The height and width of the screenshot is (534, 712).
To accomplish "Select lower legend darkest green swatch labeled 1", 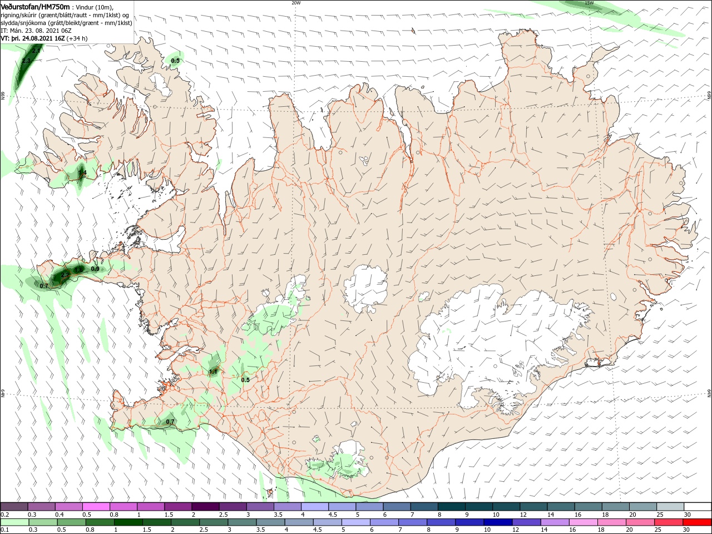I will [x=128, y=522].
